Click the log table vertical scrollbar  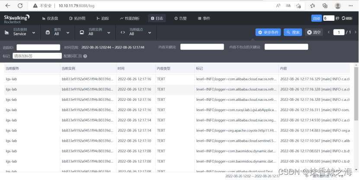(x=356, y=94)
